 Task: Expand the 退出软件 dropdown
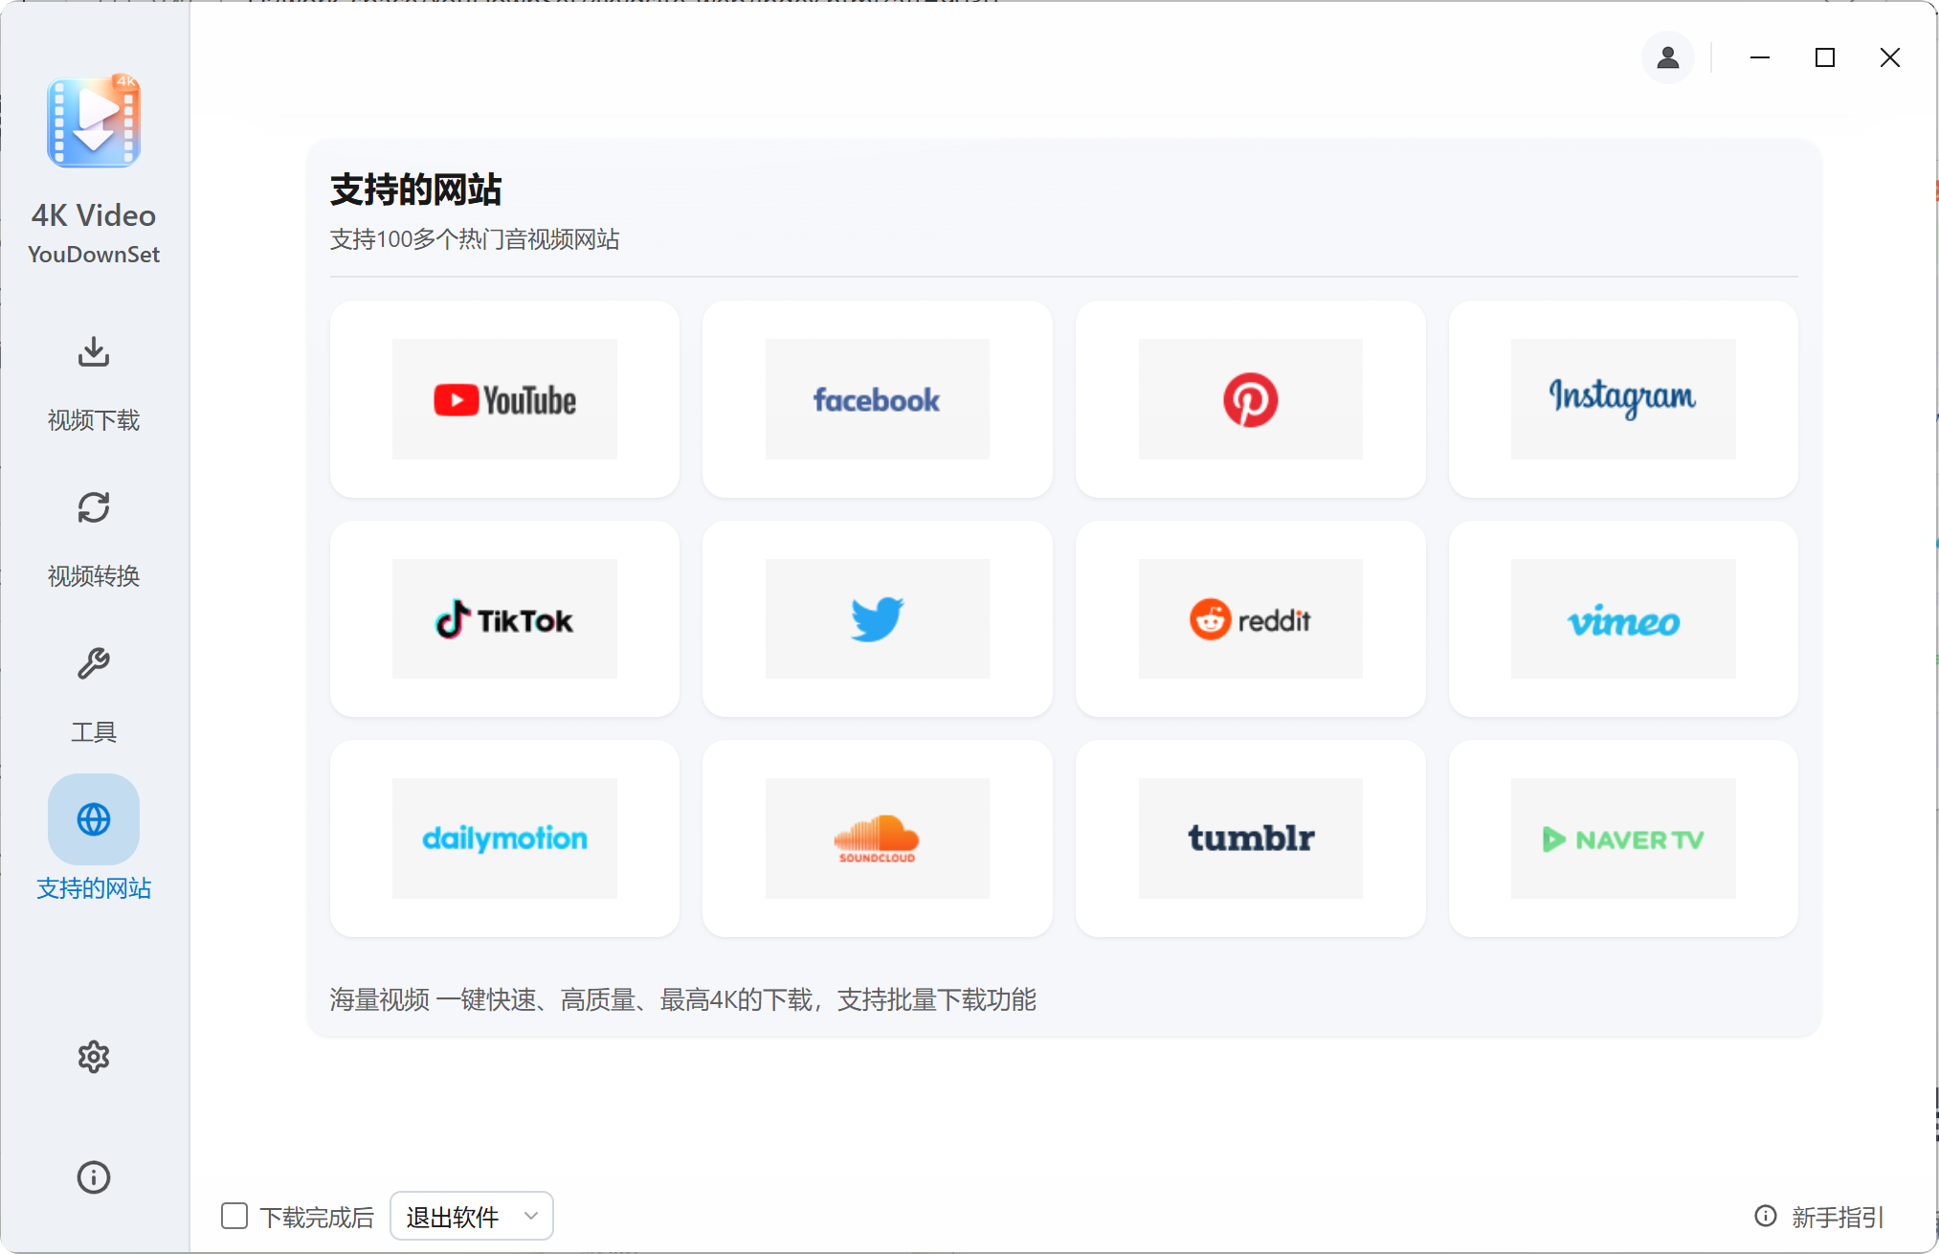pos(471,1216)
